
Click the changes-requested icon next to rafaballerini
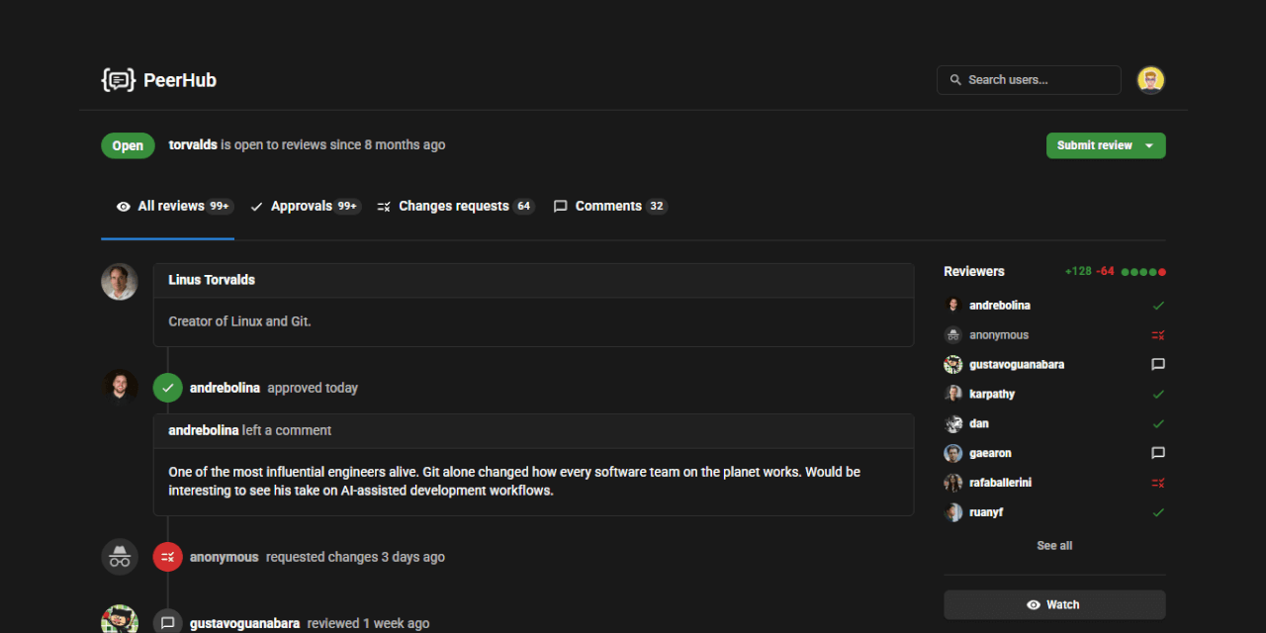(x=1158, y=483)
